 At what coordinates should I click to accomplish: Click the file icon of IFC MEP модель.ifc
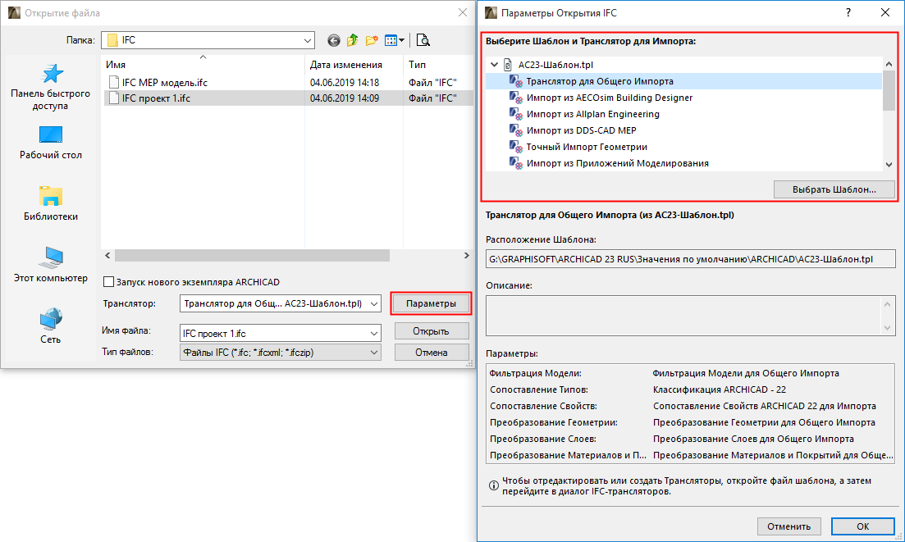114,83
